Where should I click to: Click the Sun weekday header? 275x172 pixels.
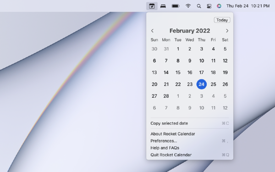point(154,40)
